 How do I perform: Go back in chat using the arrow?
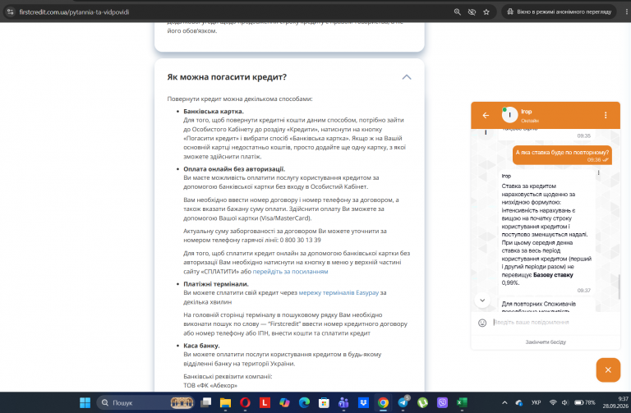click(x=486, y=116)
